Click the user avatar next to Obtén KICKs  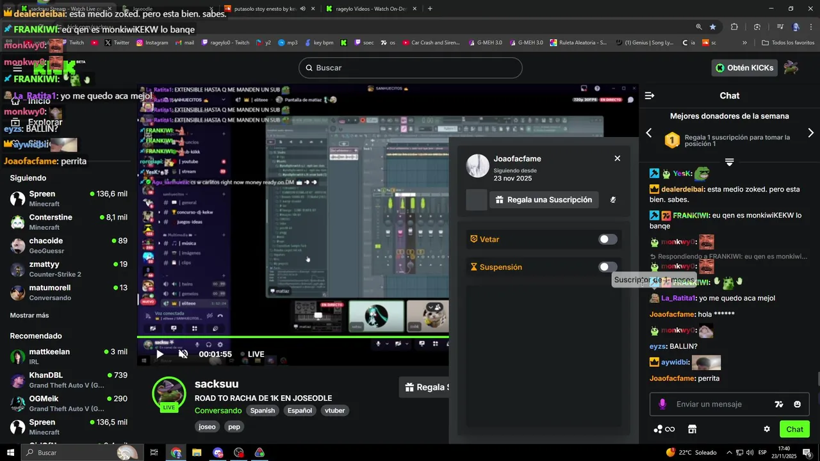[x=791, y=68]
